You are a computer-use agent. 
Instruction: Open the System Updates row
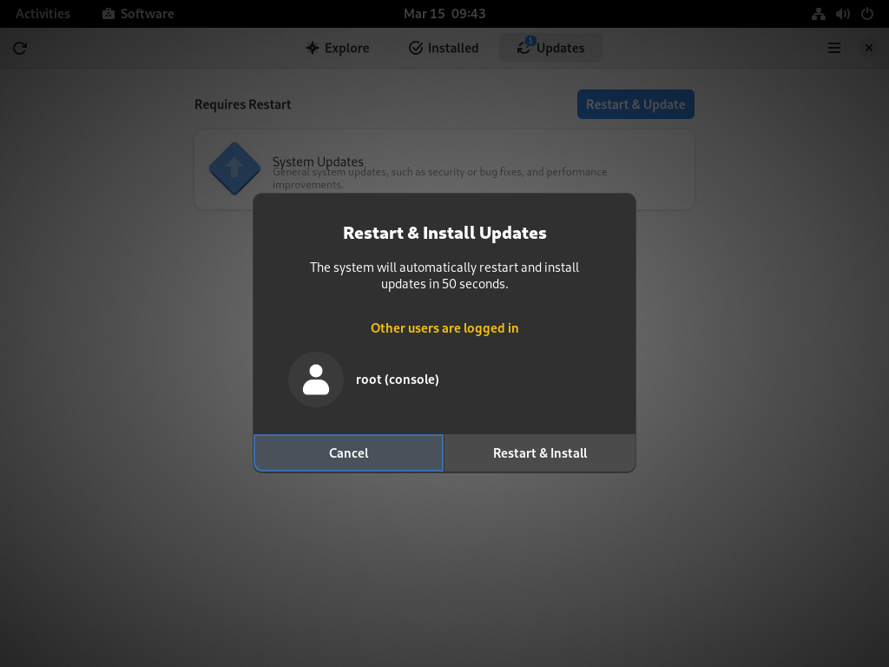point(444,169)
